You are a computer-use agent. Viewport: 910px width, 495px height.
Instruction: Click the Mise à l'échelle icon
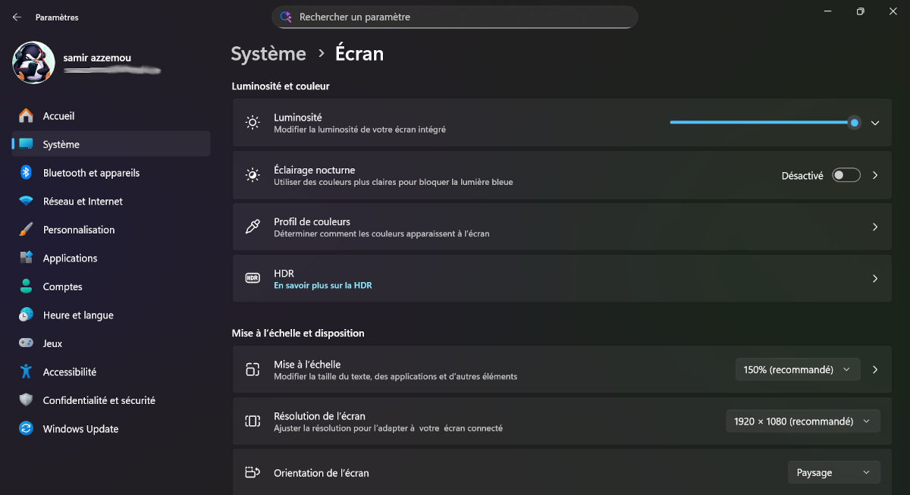tap(253, 369)
